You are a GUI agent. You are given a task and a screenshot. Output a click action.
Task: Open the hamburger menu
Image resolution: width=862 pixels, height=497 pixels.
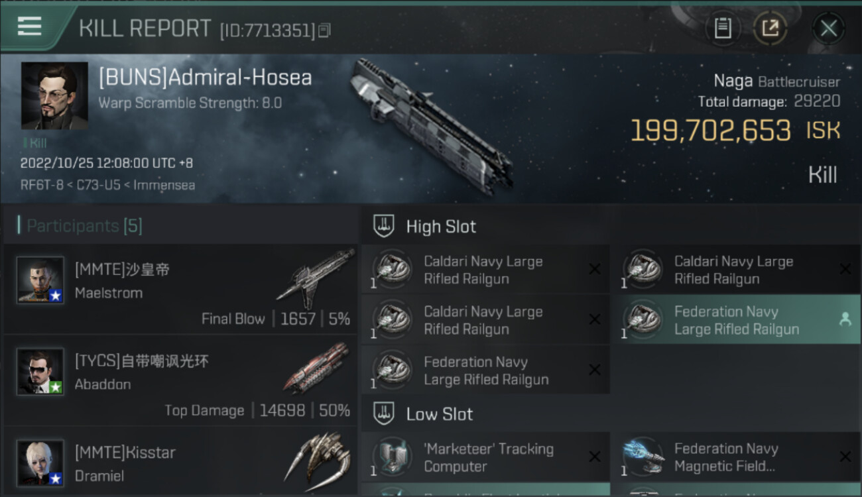pos(30,27)
